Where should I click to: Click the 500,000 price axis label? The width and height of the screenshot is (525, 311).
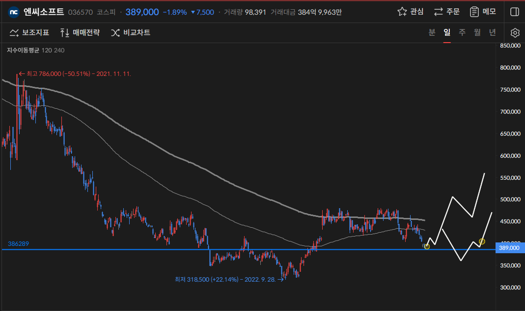pyautogui.click(x=510, y=199)
